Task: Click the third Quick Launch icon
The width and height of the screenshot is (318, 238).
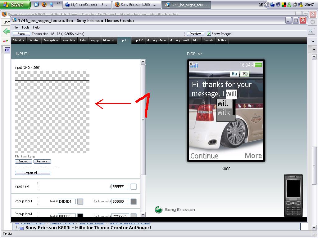Action: click(51, 4)
